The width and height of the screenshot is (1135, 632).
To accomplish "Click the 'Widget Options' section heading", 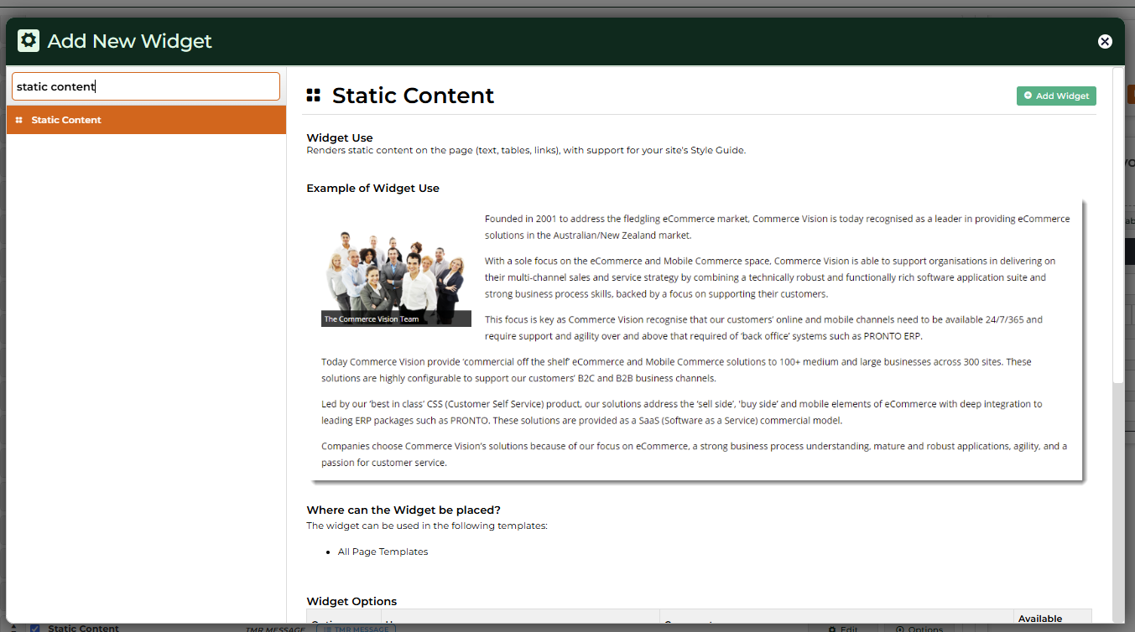I will 351,601.
